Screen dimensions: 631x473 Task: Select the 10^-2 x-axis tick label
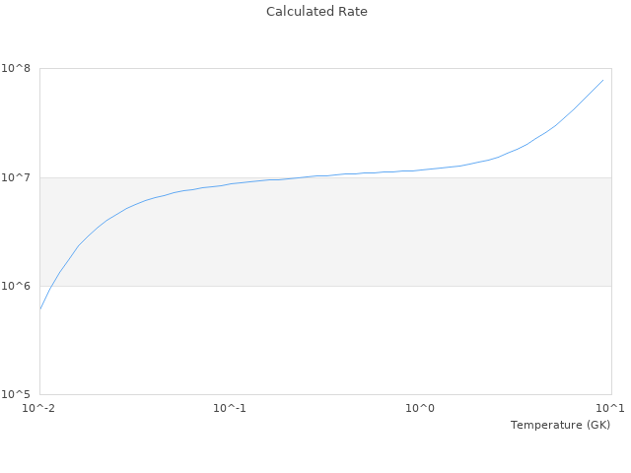pyautogui.click(x=40, y=408)
